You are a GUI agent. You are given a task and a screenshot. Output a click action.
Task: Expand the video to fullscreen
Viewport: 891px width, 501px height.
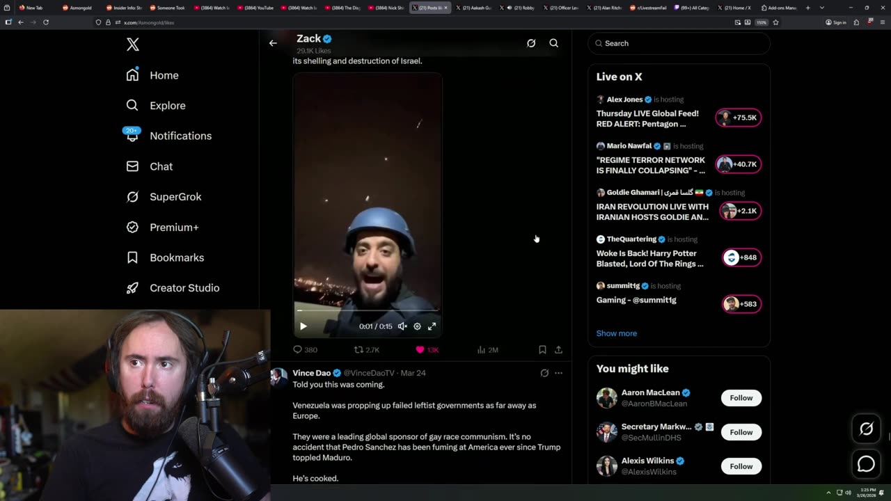pyautogui.click(x=432, y=326)
